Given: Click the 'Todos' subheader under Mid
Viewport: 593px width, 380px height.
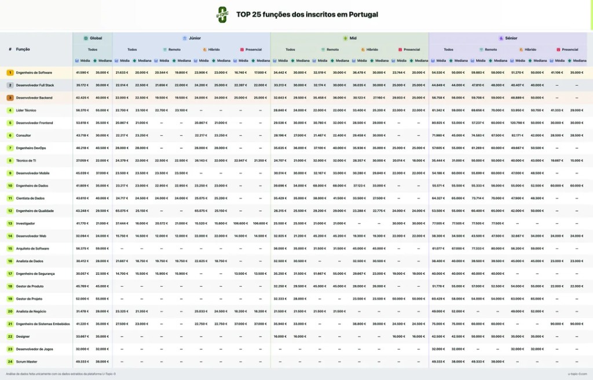Looking at the screenshot, I should coord(290,50).
